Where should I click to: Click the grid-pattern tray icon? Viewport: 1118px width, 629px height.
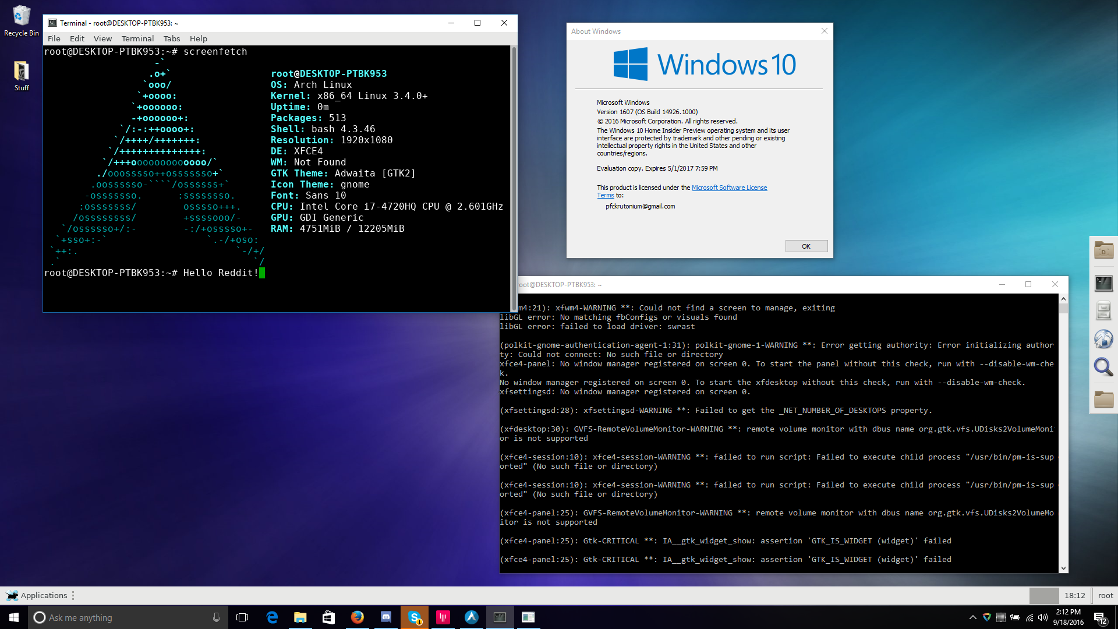pyautogui.click(x=1001, y=617)
